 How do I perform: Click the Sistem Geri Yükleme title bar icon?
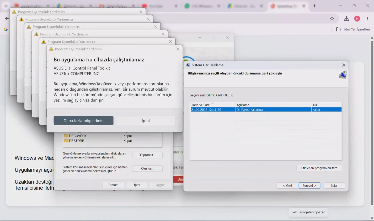[x=188, y=65]
